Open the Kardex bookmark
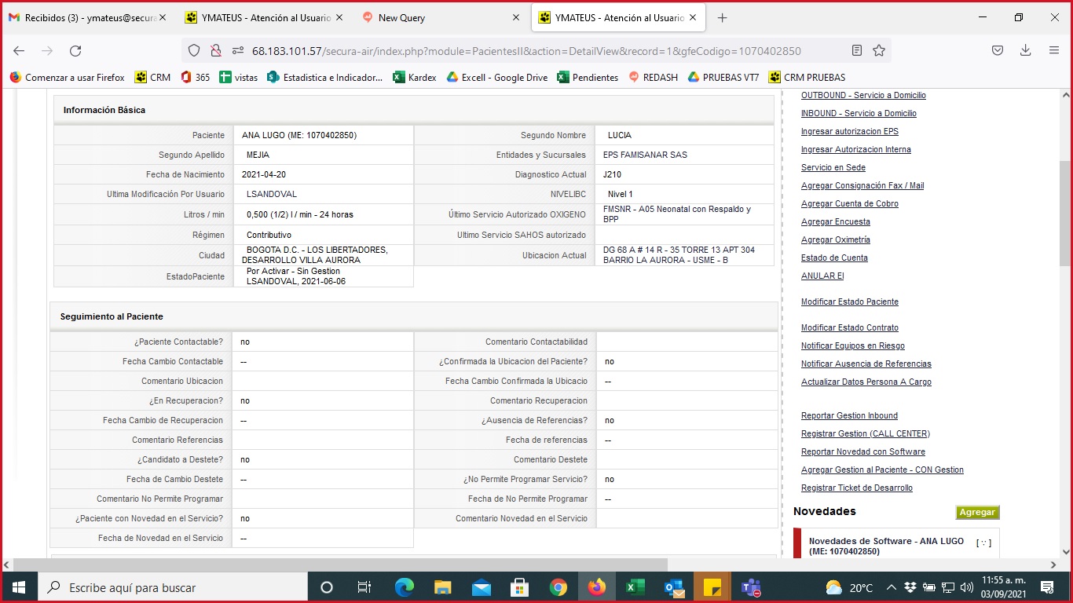This screenshot has height=603, width=1073. tap(415, 78)
